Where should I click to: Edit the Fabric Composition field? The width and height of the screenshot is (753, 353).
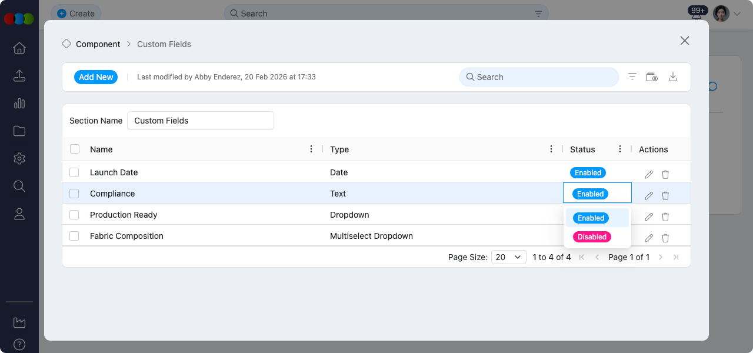pyautogui.click(x=649, y=238)
